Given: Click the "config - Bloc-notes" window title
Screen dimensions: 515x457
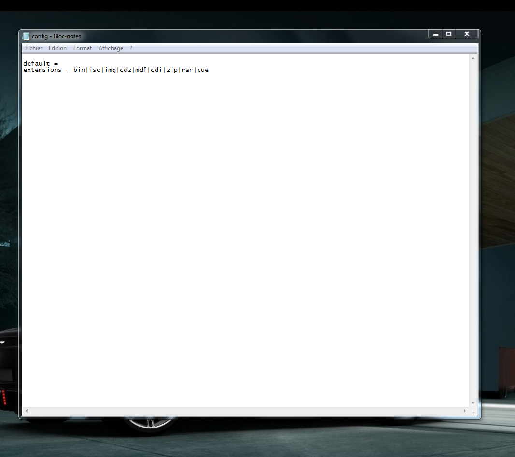Looking at the screenshot, I should click(56, 36).
